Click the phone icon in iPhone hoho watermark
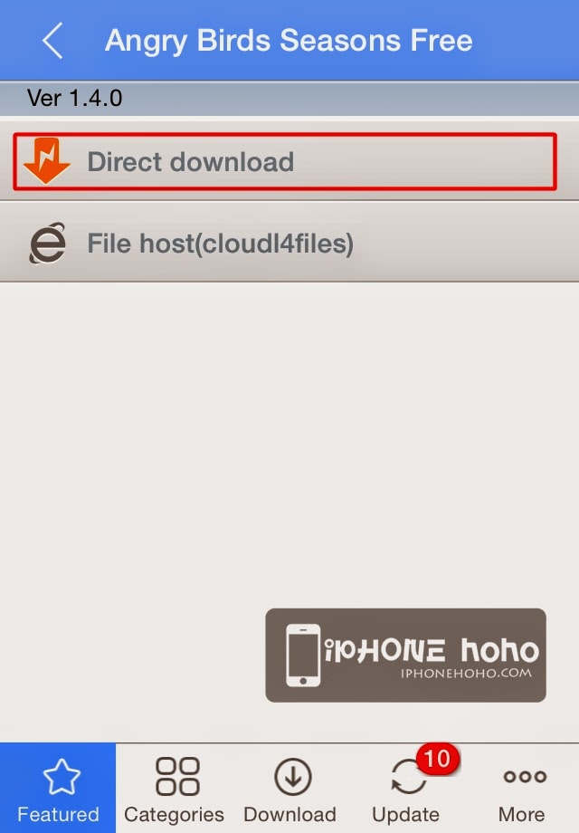The image size is (579, 833). (303, 656)
